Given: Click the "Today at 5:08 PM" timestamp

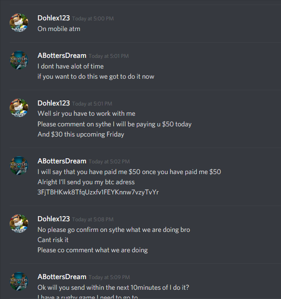Looking at the screenshot, I should point(93,219).
